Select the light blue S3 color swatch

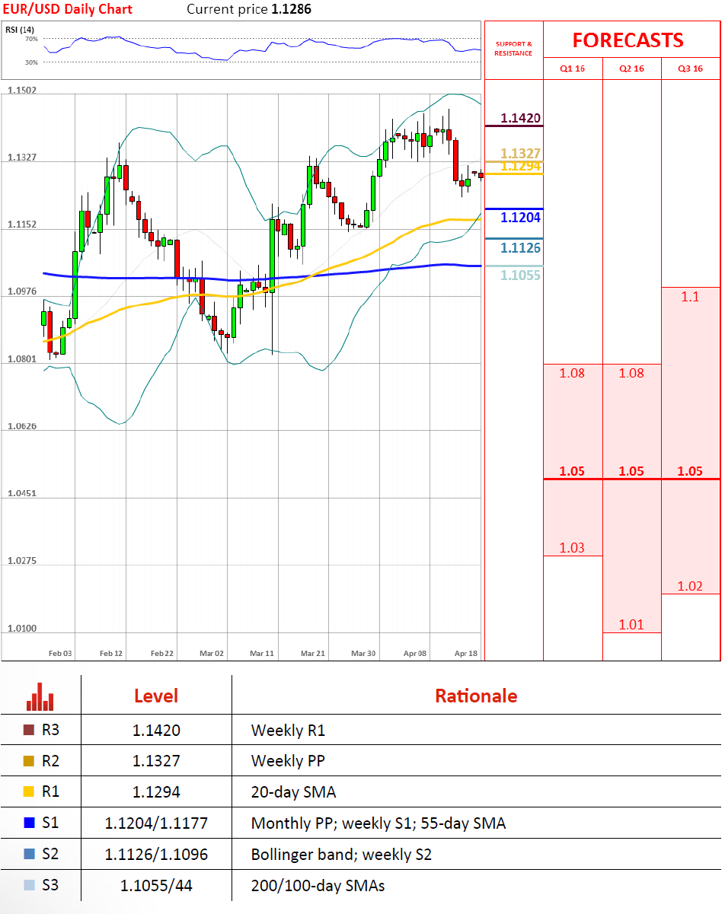tap(29, 886)
